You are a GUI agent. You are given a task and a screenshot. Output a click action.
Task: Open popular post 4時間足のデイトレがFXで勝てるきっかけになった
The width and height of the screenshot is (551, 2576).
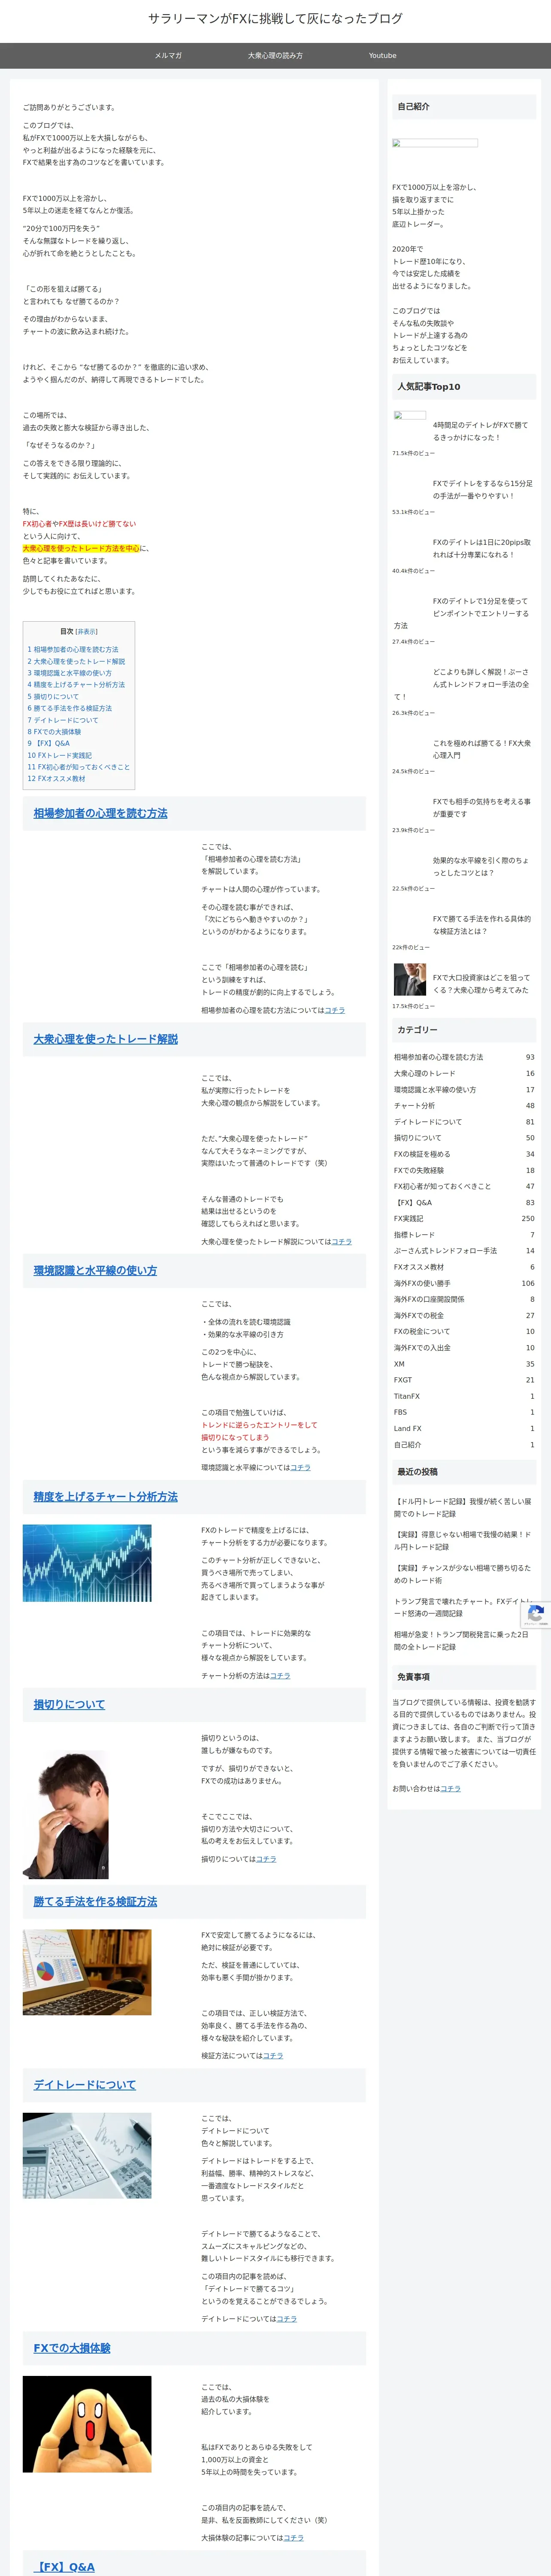pos(480,431)
